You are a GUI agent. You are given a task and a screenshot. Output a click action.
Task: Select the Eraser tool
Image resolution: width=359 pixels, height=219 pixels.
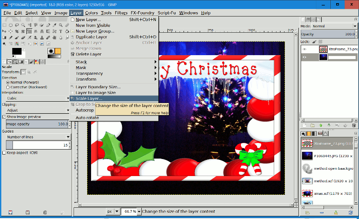(x=23, y=38)
